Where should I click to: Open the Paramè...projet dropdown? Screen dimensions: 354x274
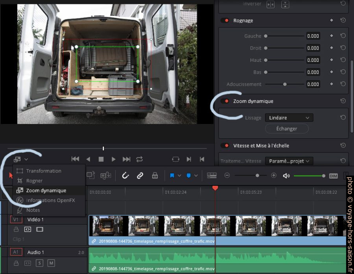click(x=289, y=161)
